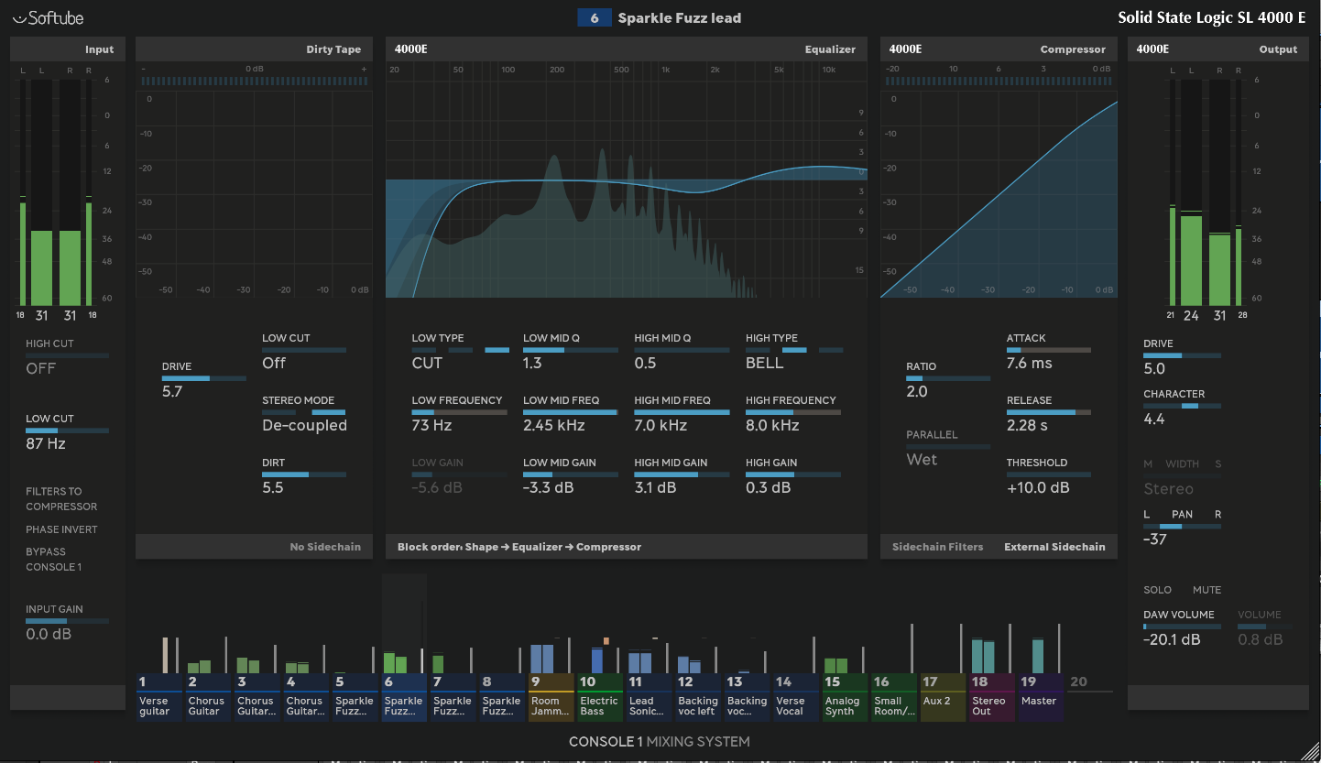This screenshot has height=763, width=1321.
Task: Select channel 11 Lead Sonic
Action: 649,697
